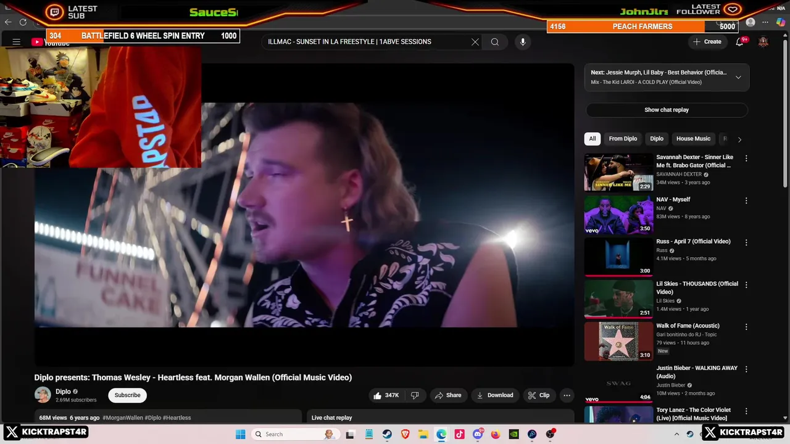Image resolution: width=790 pixels, height=444 pixels.
Task: Click the YouTube logo
Action: coord(51,42)
